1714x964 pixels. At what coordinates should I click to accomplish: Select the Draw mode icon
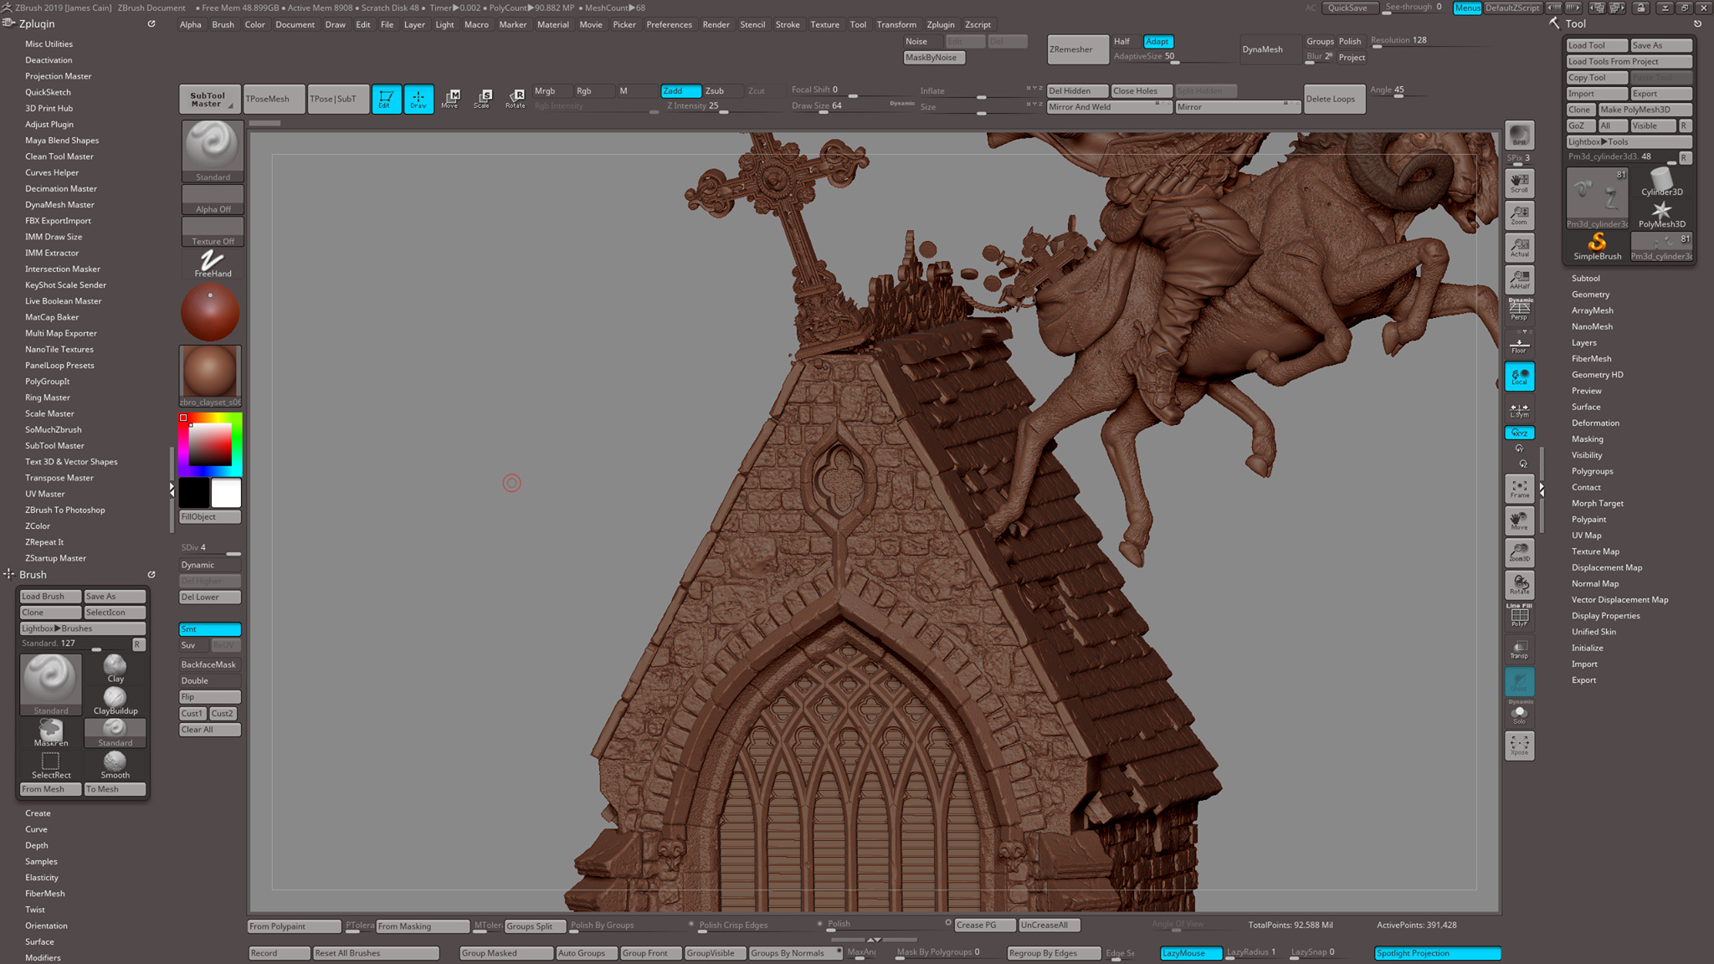(x=418, y=99)
